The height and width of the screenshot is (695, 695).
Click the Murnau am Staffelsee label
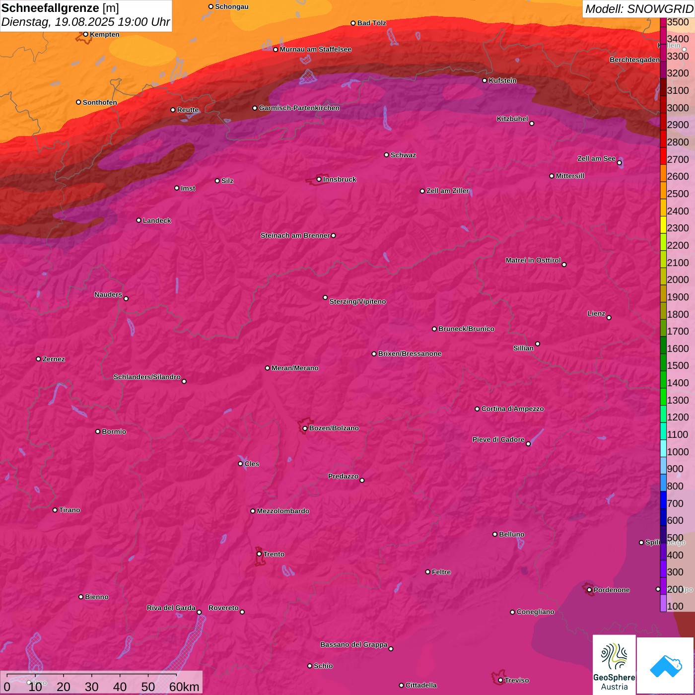(315, 49)
